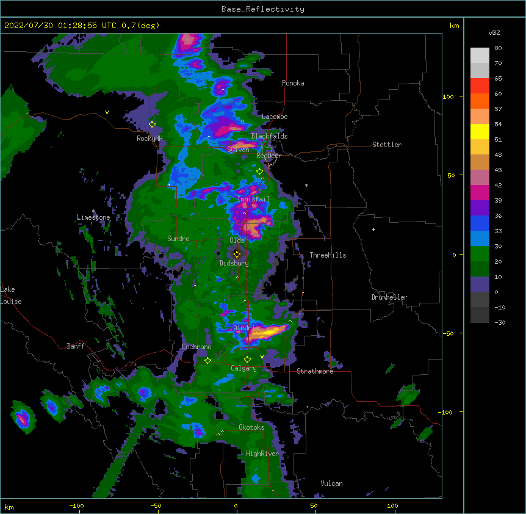Click the yellow 54 dBZ legend swatch
This screenshot has width=526, height=514.
[480, 131]
